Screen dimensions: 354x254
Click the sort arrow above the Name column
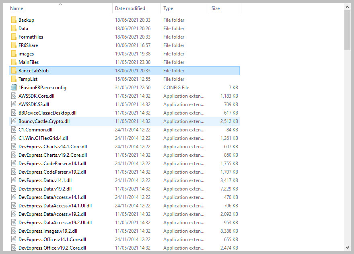coord(60,4)
